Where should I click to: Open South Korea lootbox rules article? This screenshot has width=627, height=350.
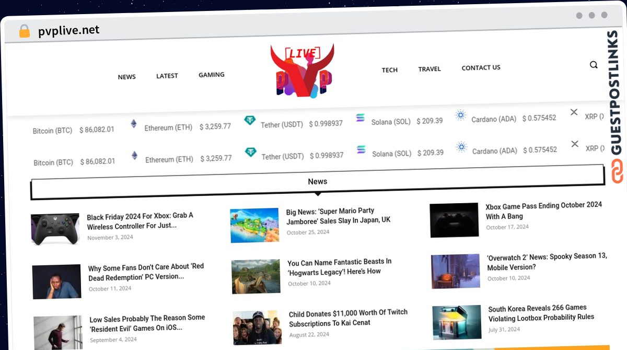click(x=541, y=312)
